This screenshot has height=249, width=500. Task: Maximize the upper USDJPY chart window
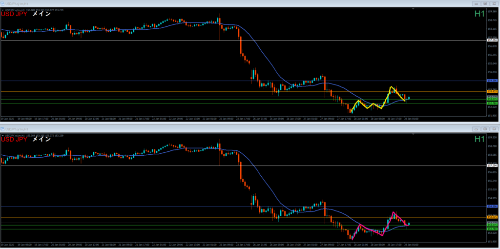(486, 4)
